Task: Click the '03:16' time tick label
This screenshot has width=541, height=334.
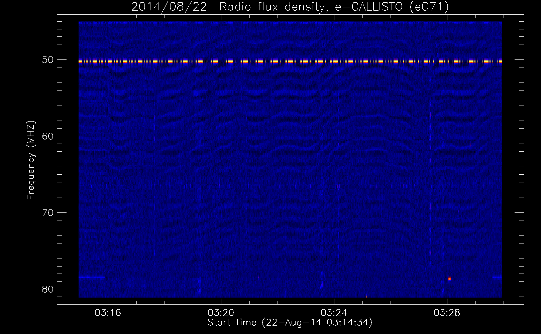Action: [x=108, y=313]
